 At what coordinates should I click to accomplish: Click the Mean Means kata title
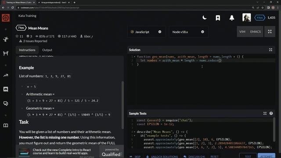tap(38, 28)
